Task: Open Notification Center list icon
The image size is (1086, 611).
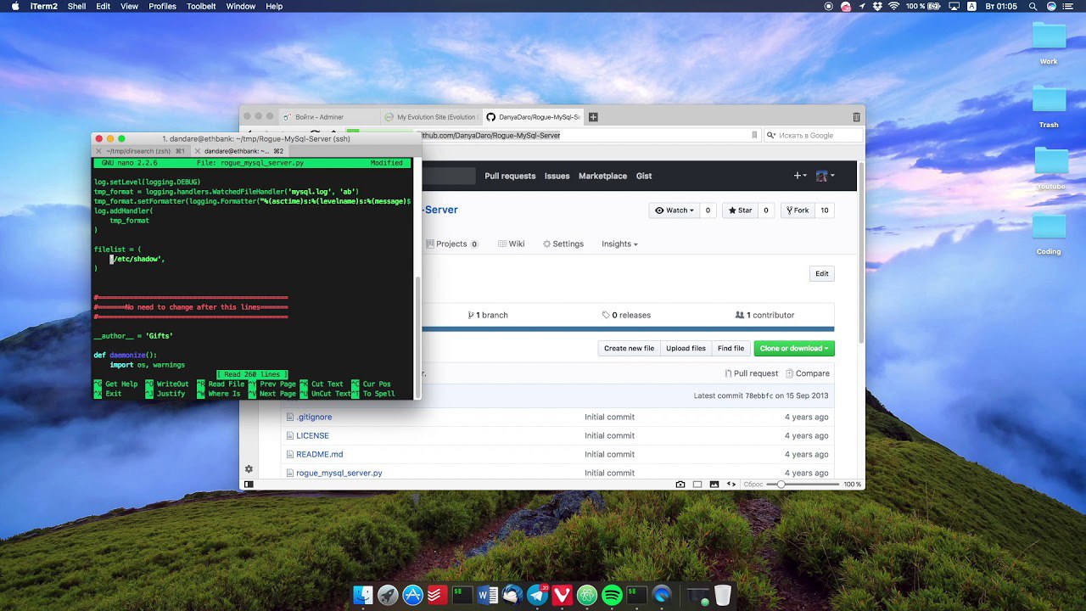Action: click(1069, 6)
